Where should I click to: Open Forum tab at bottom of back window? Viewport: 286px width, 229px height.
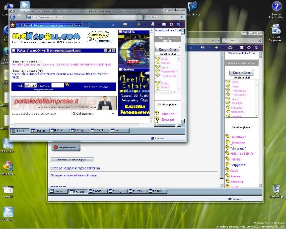[x=77, y=191]
